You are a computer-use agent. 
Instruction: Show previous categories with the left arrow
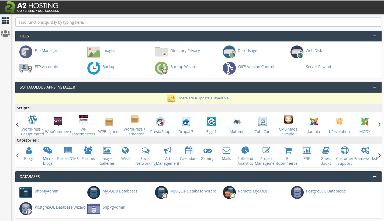coord(18,156)
